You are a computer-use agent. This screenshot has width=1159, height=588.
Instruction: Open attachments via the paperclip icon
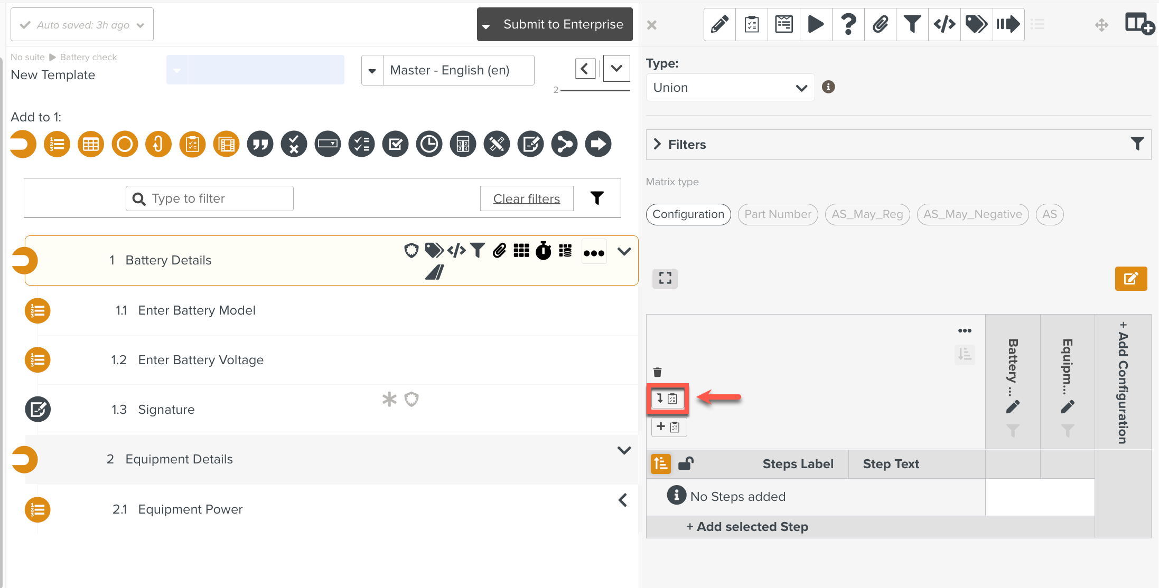click(x=880, y=24)
